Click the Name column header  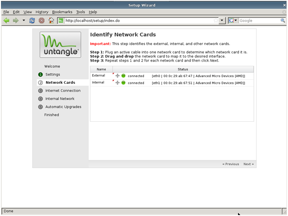point(101,69)
